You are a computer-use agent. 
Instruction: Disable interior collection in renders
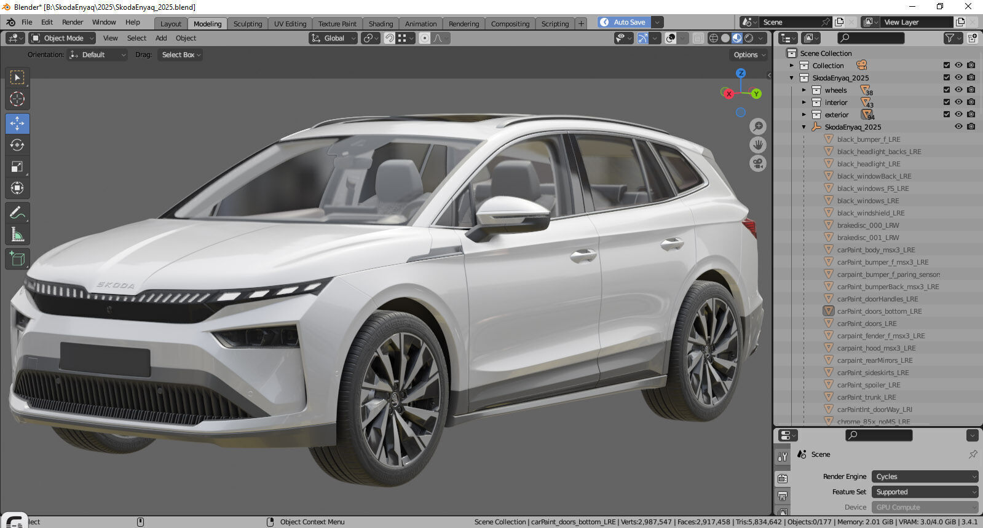[x=971, y=102]
